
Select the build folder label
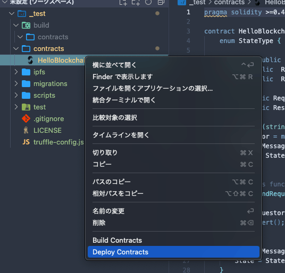point(41,25)
